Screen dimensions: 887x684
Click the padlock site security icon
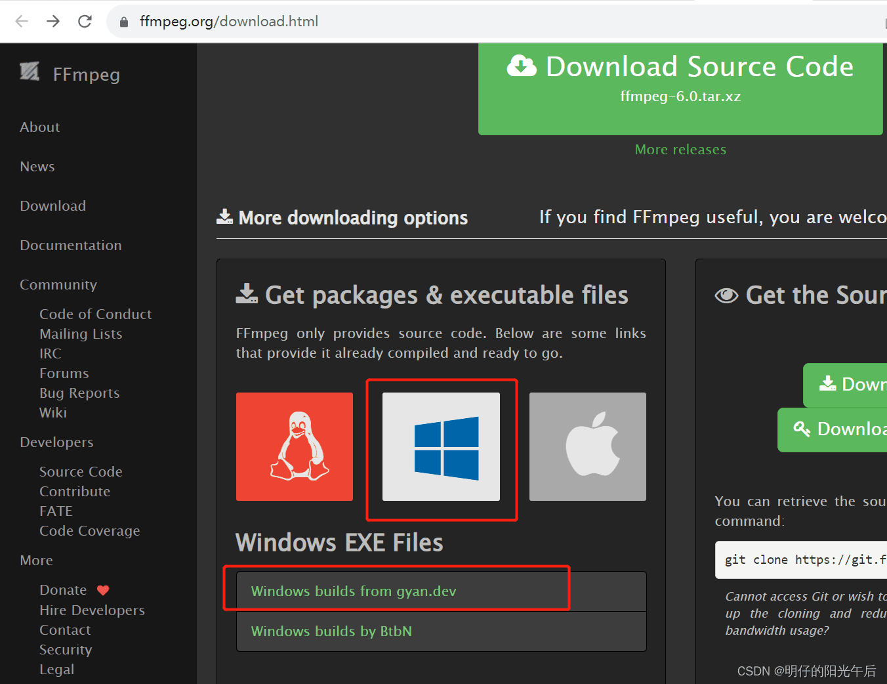tap(124, 22)
